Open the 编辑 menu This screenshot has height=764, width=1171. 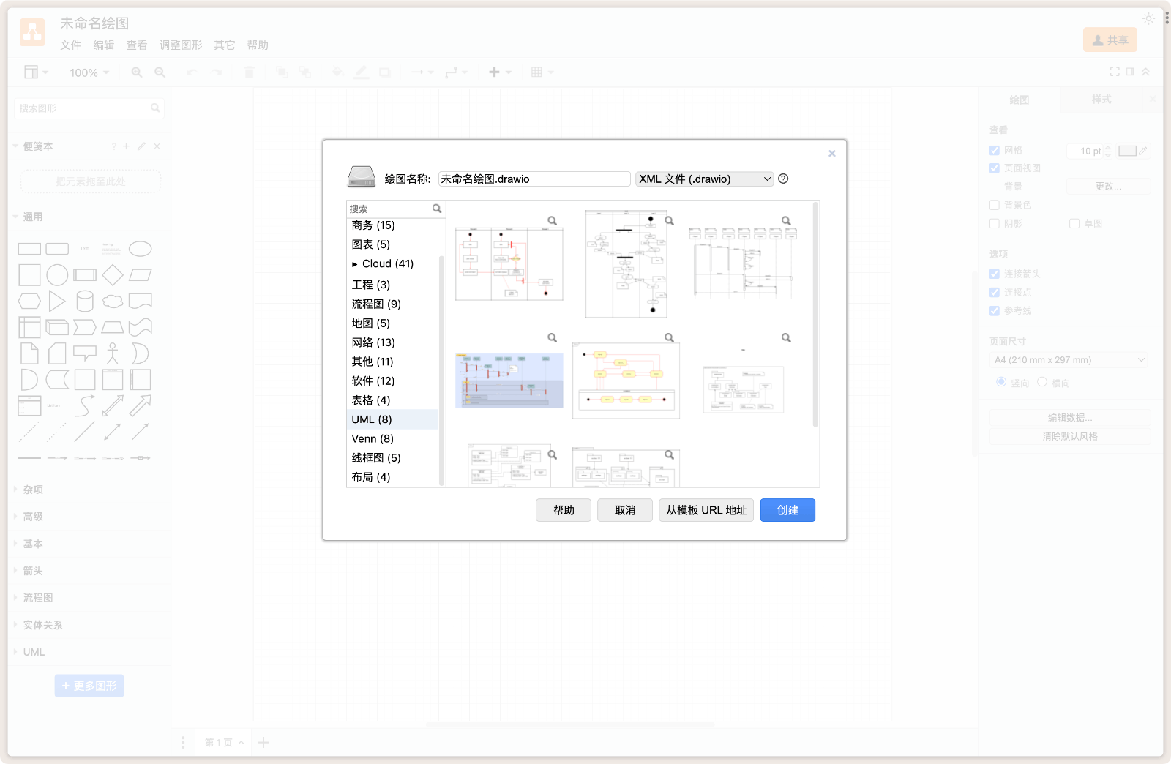point(104,45)
